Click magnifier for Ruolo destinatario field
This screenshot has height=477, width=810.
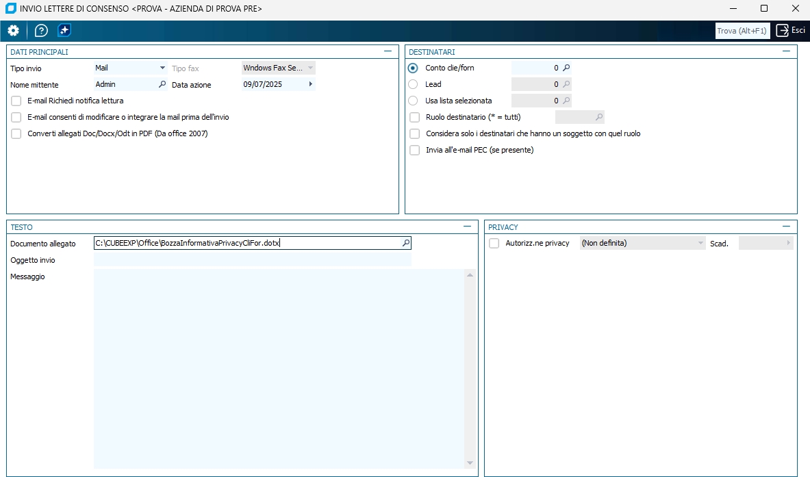(598, 117)
